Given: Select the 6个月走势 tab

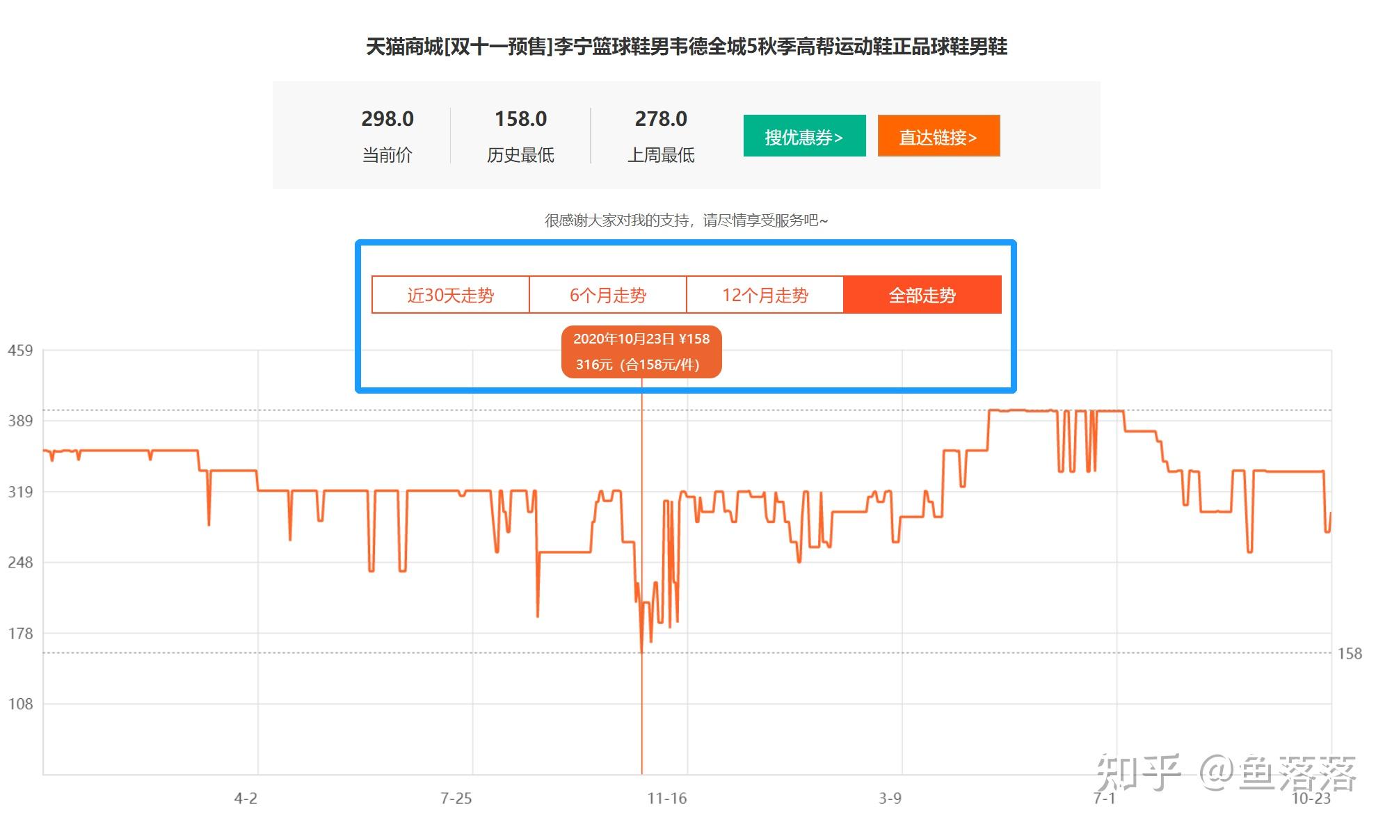Looking at the screenshot, I should point(608,295).
